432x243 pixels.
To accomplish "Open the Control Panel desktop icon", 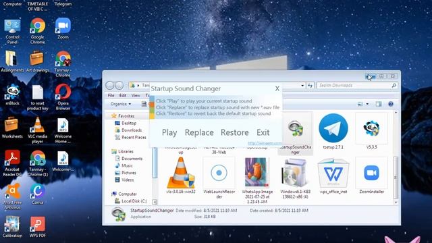I will (12, 31).
